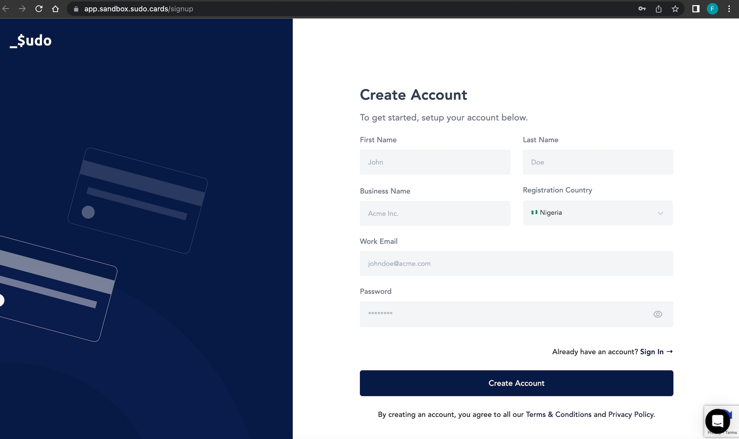This screenshot has width=739, height=439.
Task: Click the Business Name input field
Action: pyautogui.click(x=435, y=213)
